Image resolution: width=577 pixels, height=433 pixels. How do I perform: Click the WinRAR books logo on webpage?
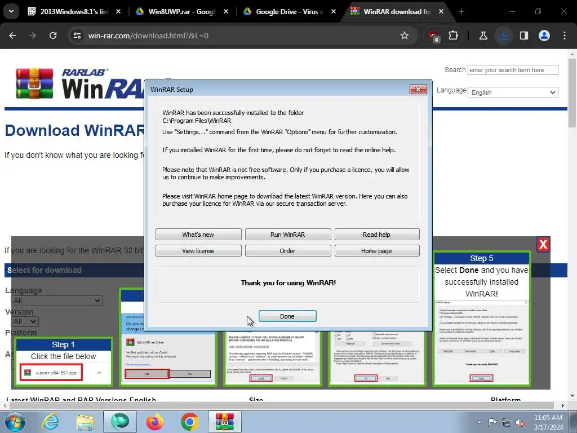pos(34,83)
